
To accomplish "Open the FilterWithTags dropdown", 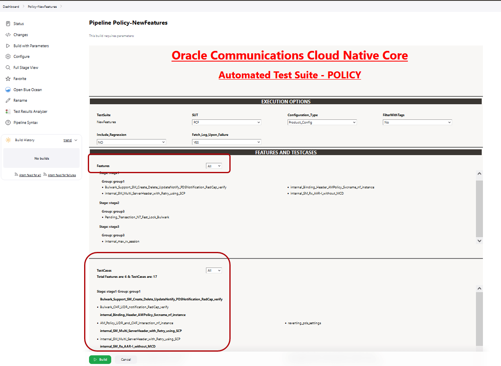I will click(x=417, y=122).
